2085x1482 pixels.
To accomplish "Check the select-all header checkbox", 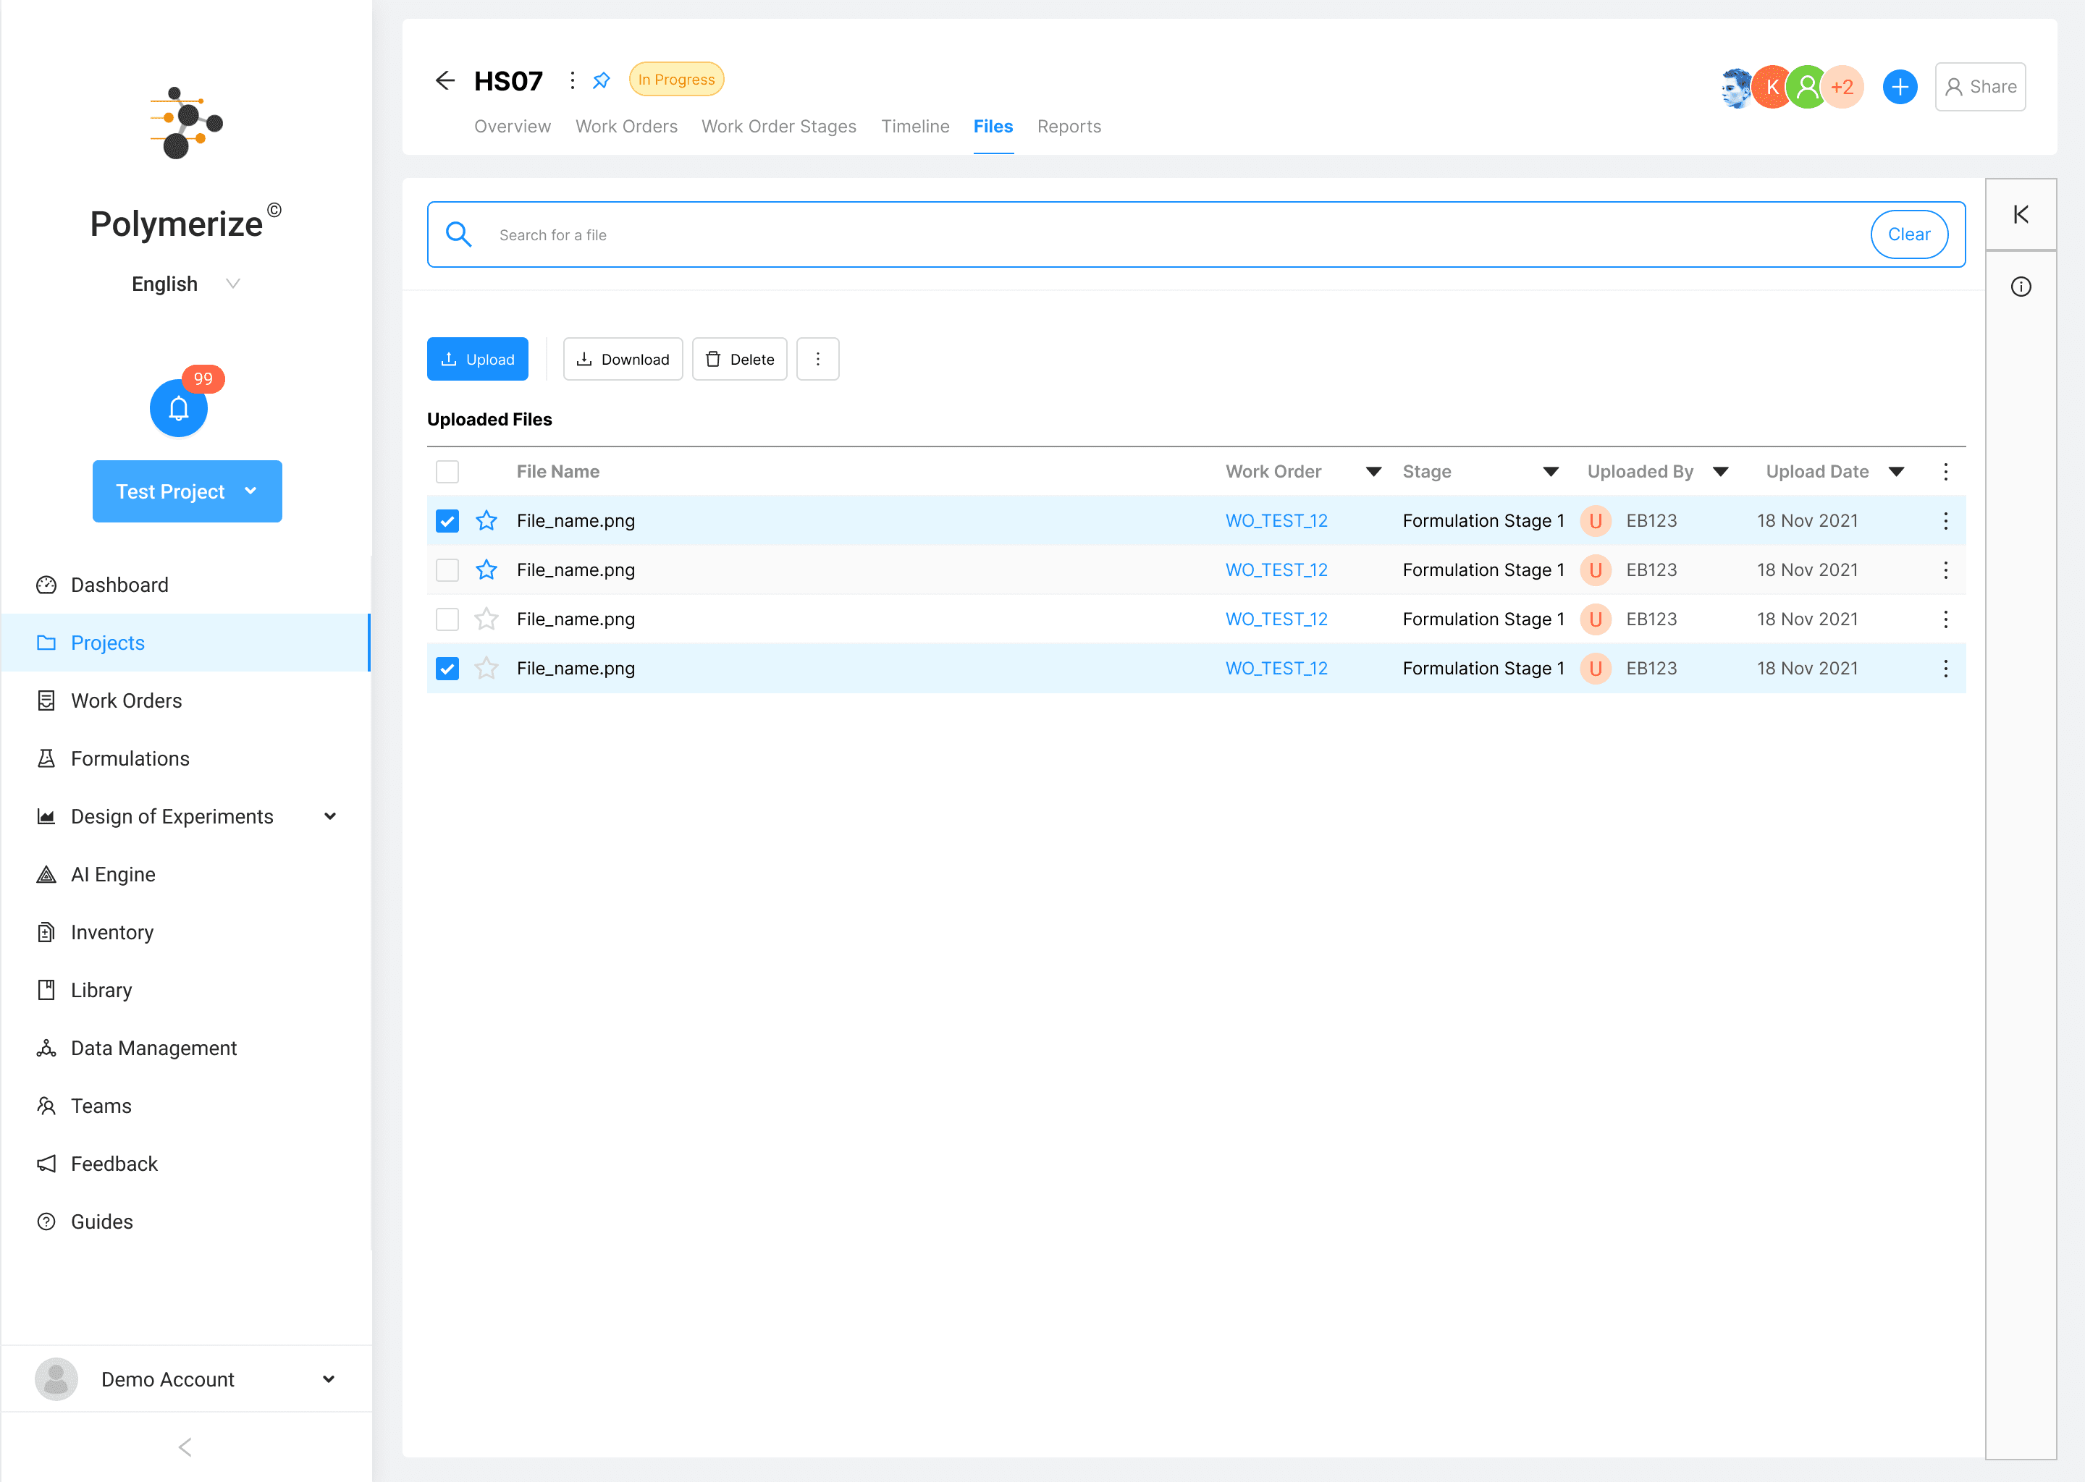I will click(447, 472).
